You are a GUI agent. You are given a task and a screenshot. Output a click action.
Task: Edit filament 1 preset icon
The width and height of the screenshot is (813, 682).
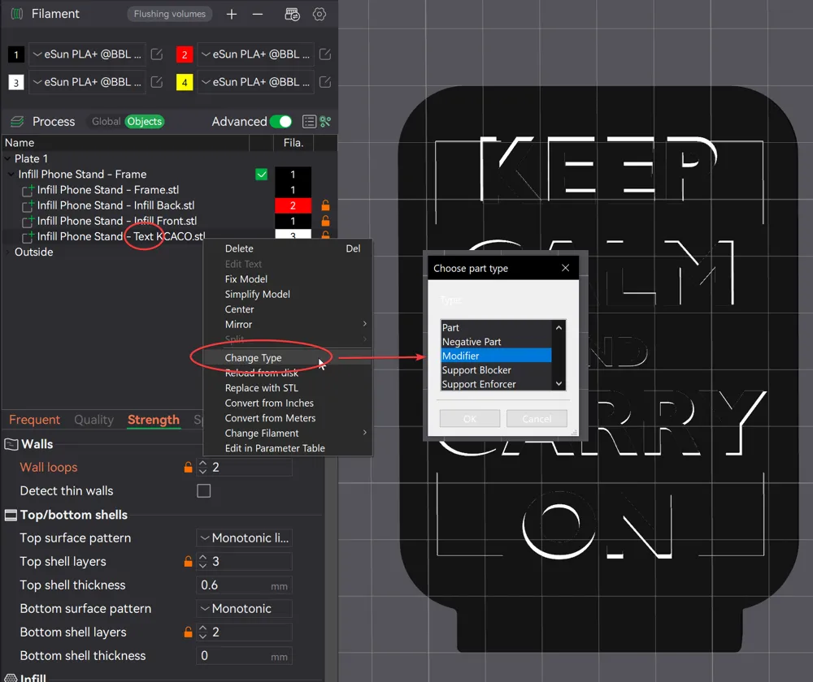pyautogui.click(x=158, y=54)
